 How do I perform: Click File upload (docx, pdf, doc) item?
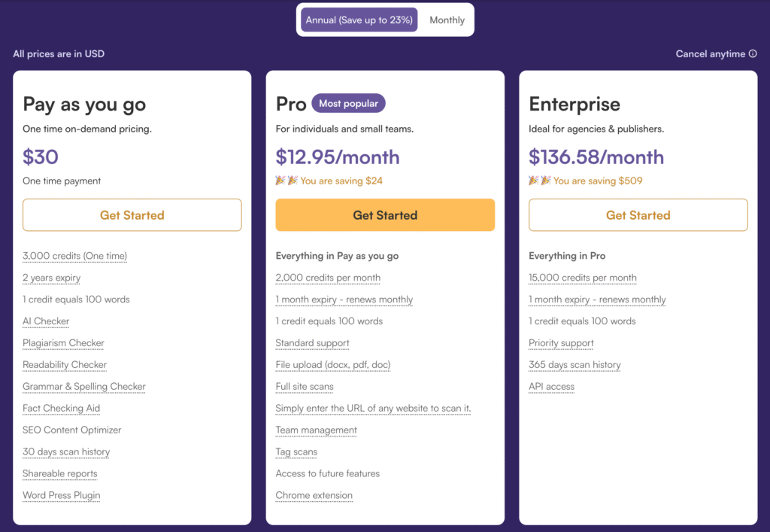tap(333, 364)
